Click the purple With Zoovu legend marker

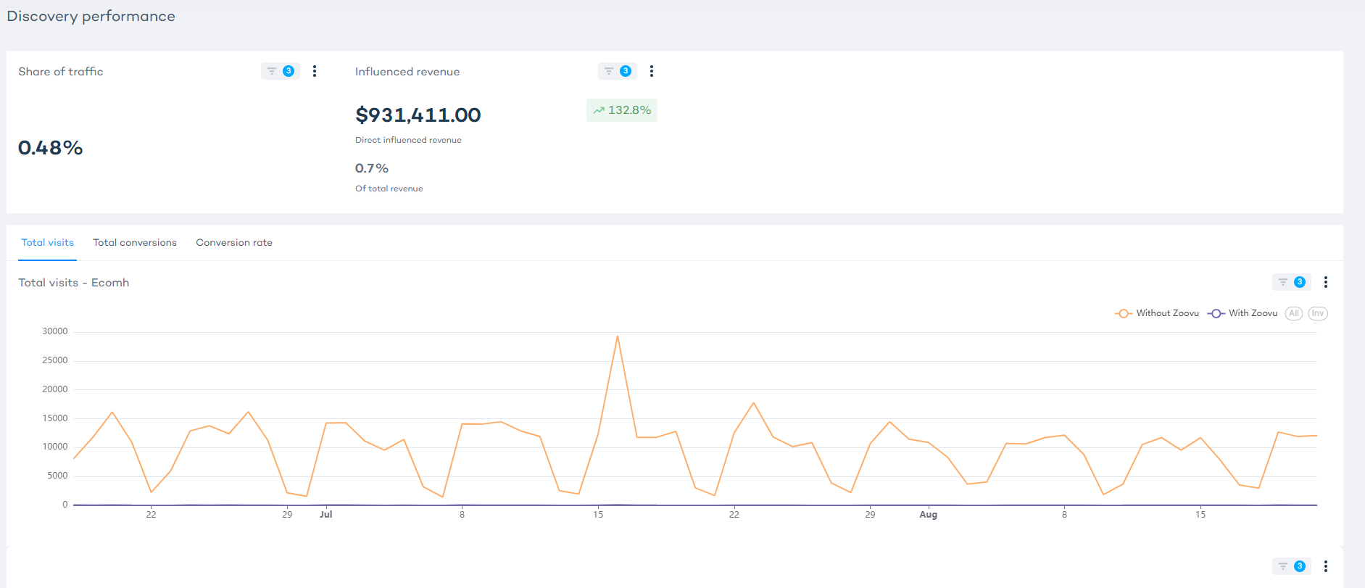click(1216, 313)
